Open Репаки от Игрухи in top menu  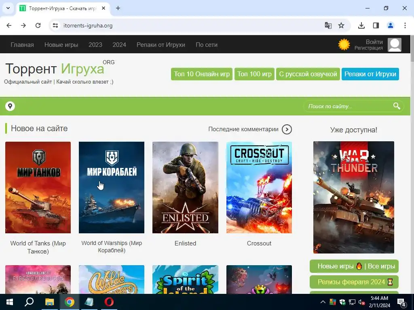click(161, 45)
